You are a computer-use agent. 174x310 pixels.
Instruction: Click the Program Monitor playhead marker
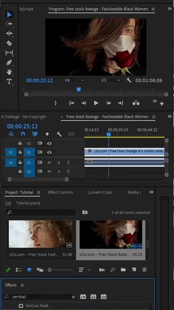tap(79, 90)
